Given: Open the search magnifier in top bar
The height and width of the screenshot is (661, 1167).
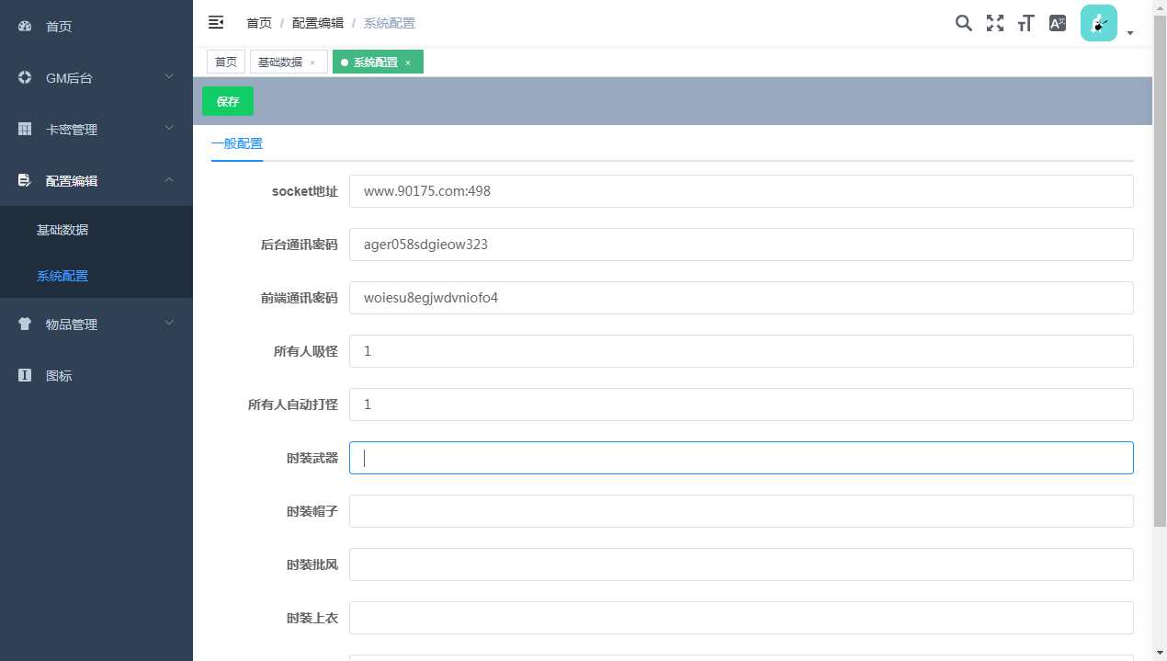Looking at the screenshot, I should pyautogui.click(x=963, y=23).
